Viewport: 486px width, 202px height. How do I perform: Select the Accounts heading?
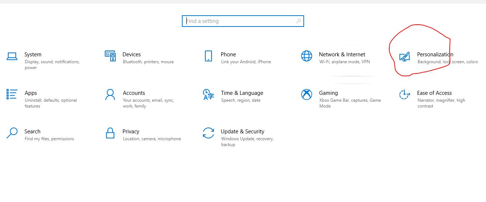[134, 93]
